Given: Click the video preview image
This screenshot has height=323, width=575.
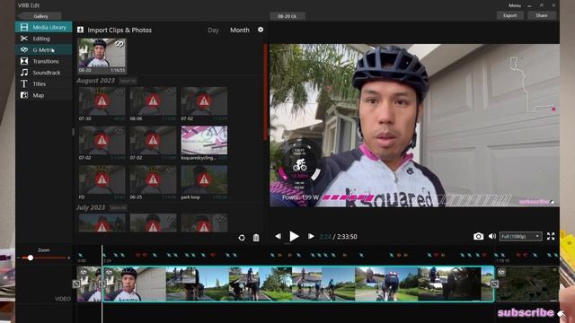Looking at the screenshot, I should point(414,126).
